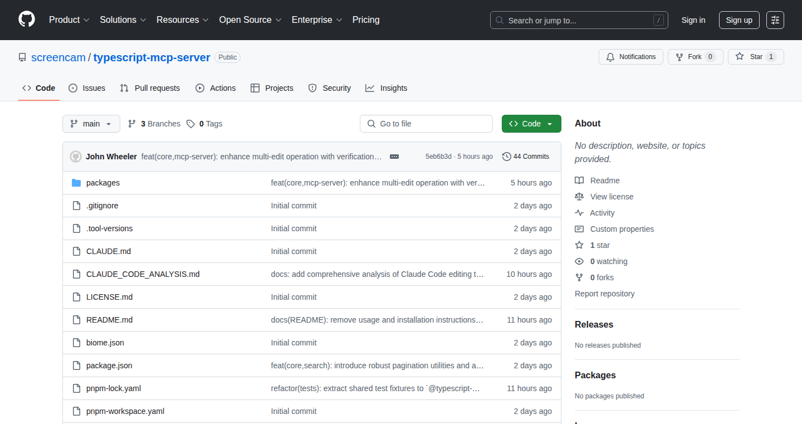Open the main branch dropdown
The image size is (802, 424).
(91, 124)
